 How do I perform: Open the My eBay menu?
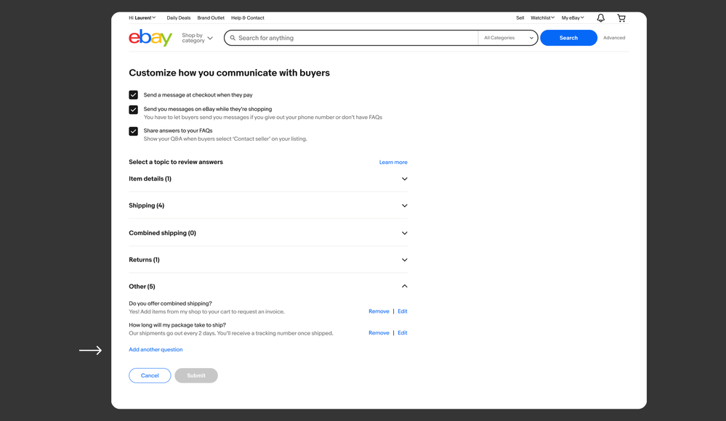point(573,18)
